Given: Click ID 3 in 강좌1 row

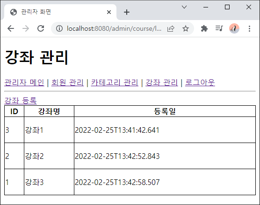Looking at the screenshot, I should [x=7, y=130].
